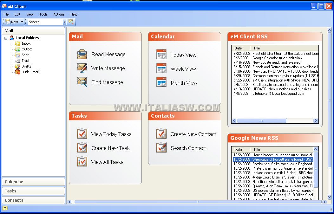Click the Read Message envelope icon

pyautogui.click(x=82, y=54)
